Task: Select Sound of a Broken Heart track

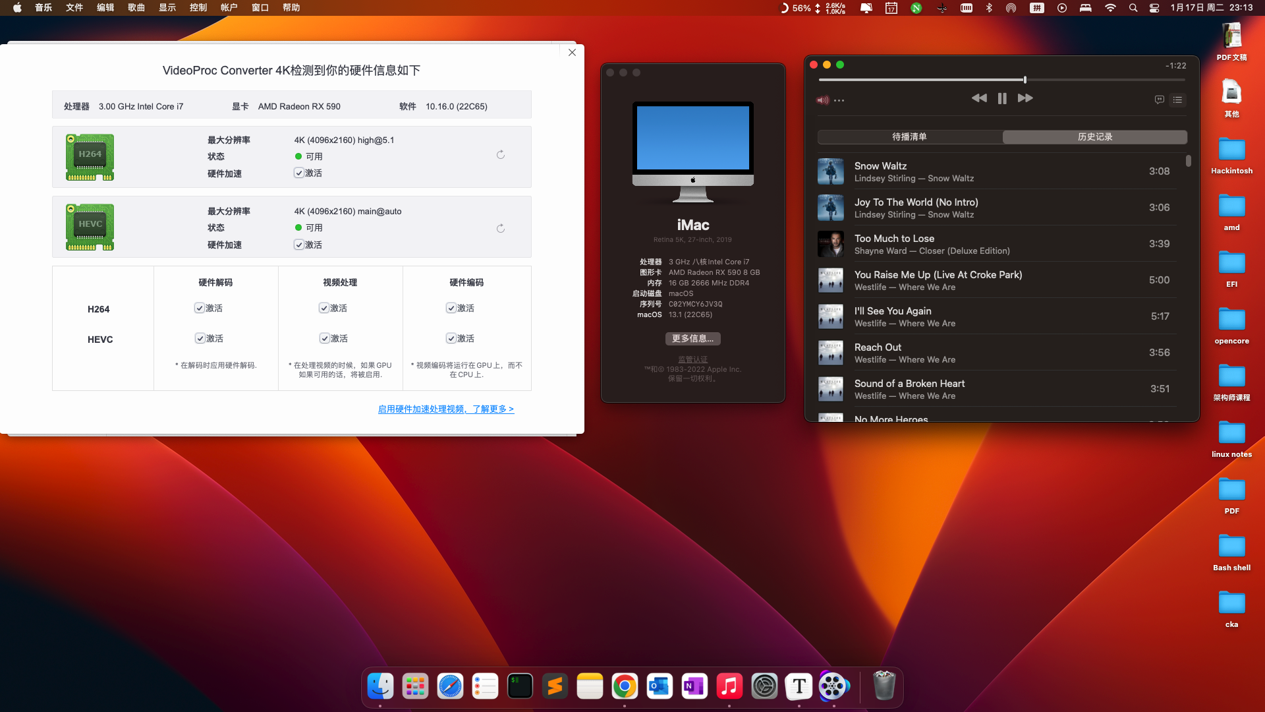Action: pyautogui.click(x=996, y=389)
